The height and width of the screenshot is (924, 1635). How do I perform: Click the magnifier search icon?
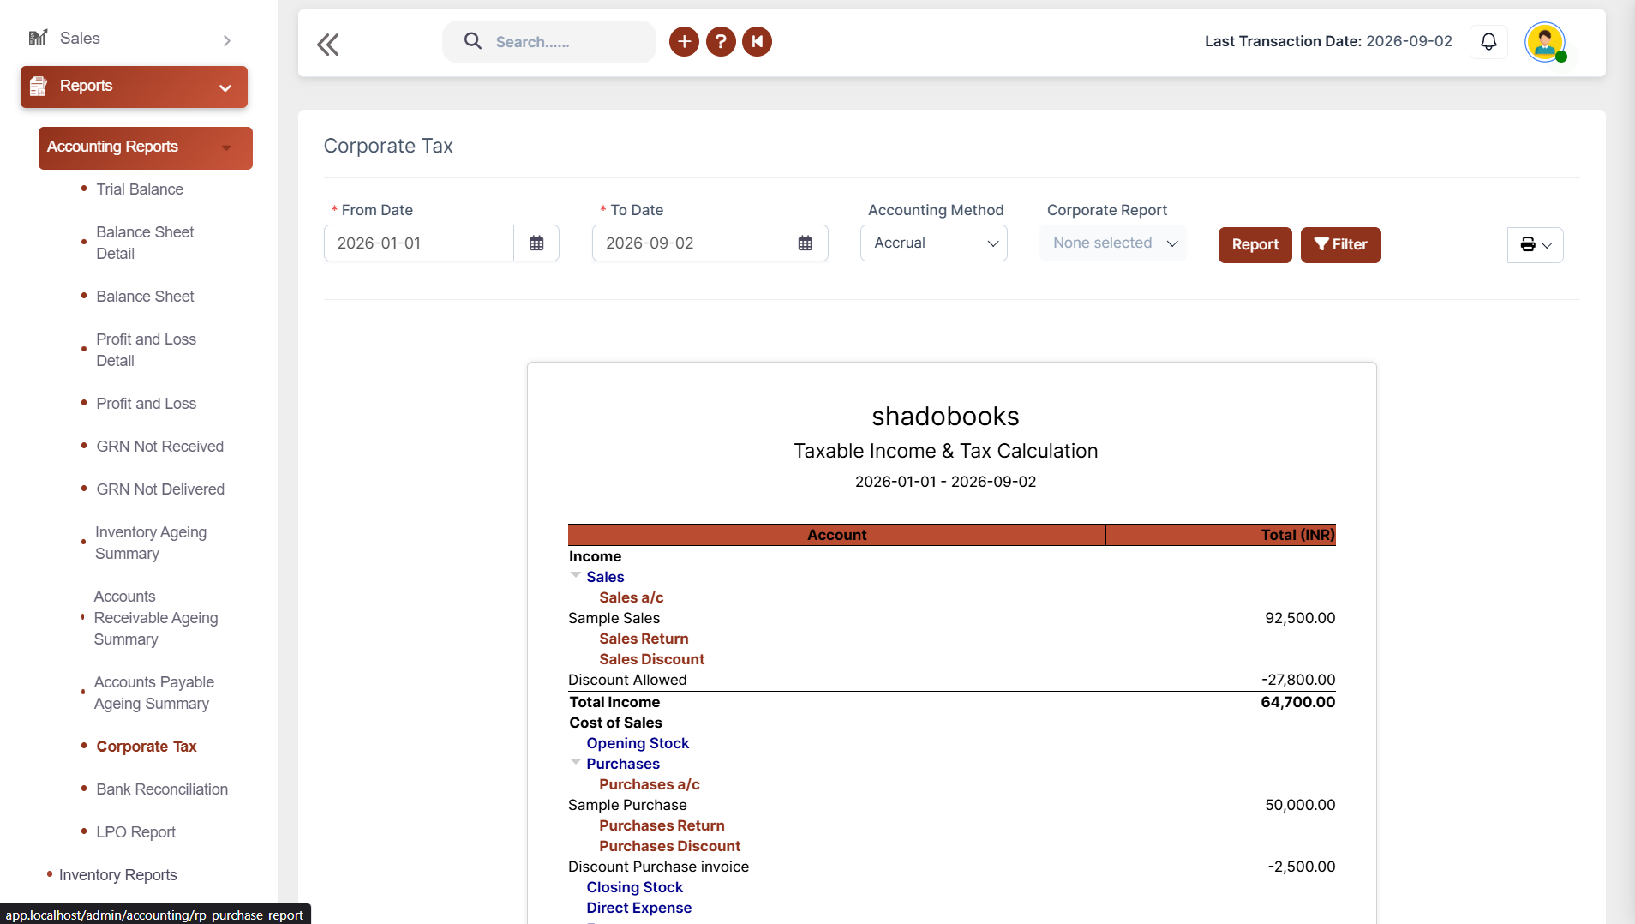473,41
